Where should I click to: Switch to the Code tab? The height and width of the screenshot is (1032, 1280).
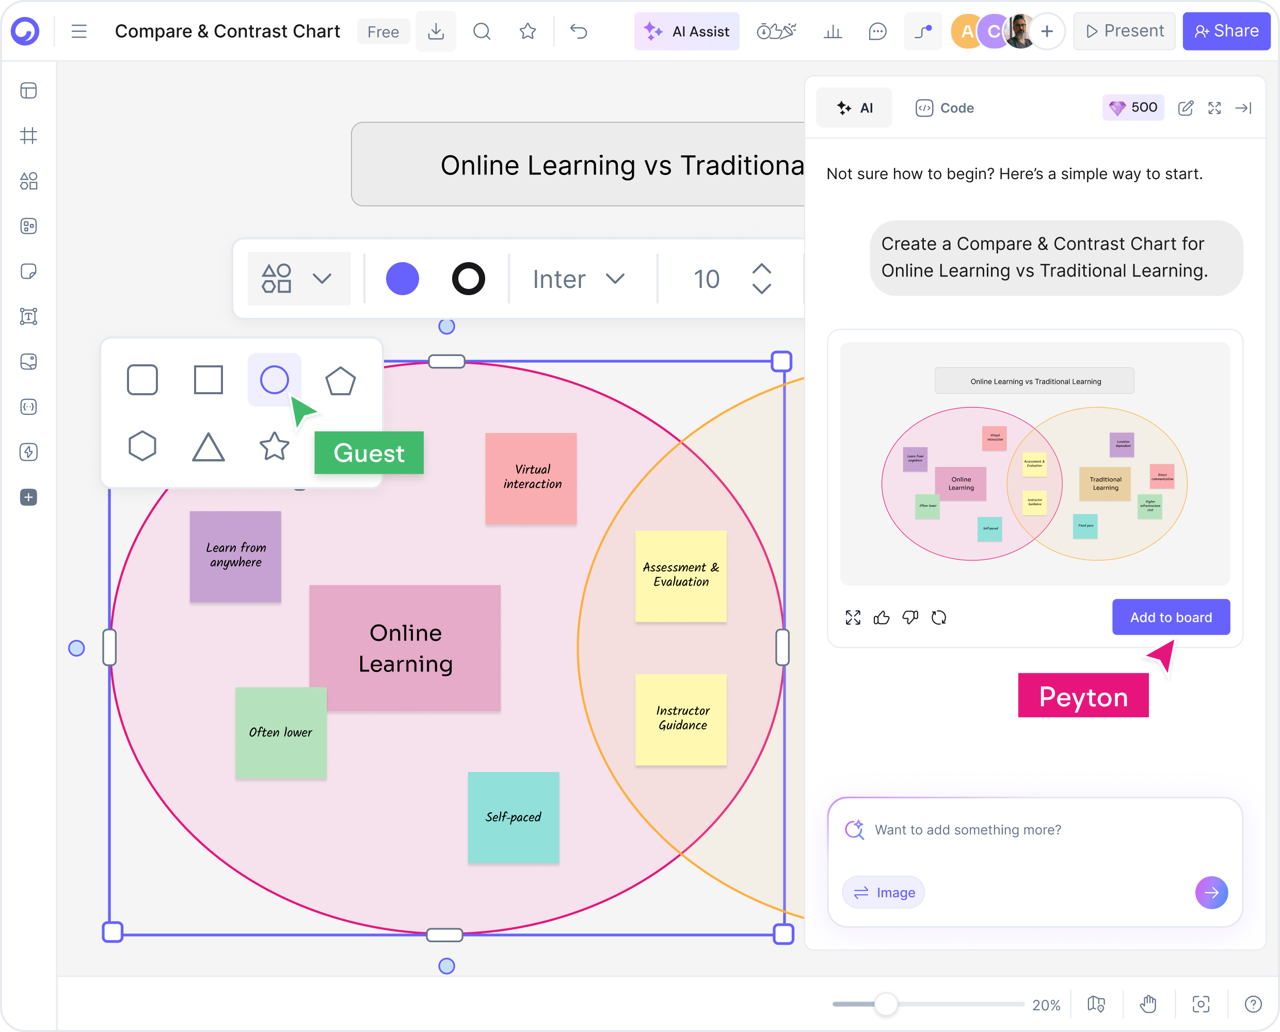[944, 108]
